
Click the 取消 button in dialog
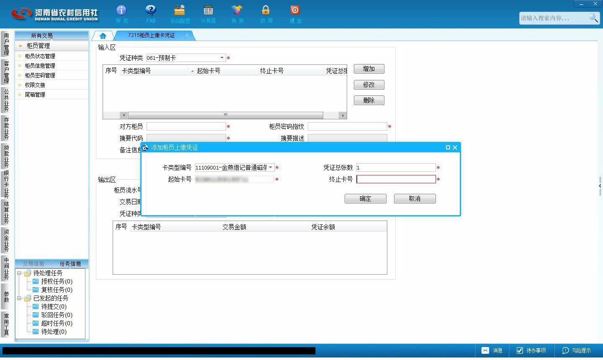(x=415, y=198)
